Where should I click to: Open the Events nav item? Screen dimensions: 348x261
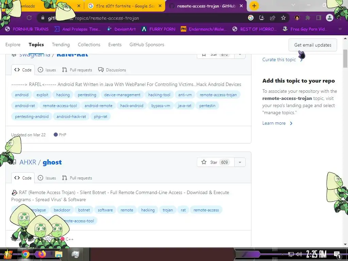[x=115, y=45]
